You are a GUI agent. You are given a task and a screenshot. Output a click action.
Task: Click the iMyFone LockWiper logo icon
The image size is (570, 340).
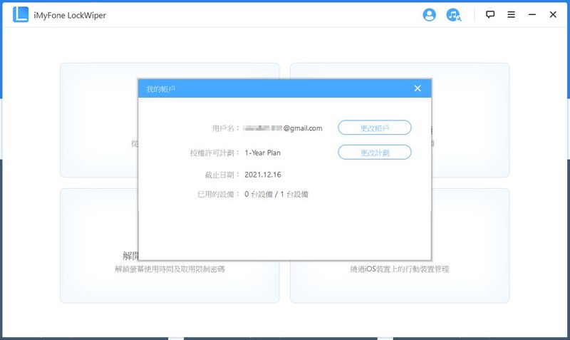click(x=21, y=14)
